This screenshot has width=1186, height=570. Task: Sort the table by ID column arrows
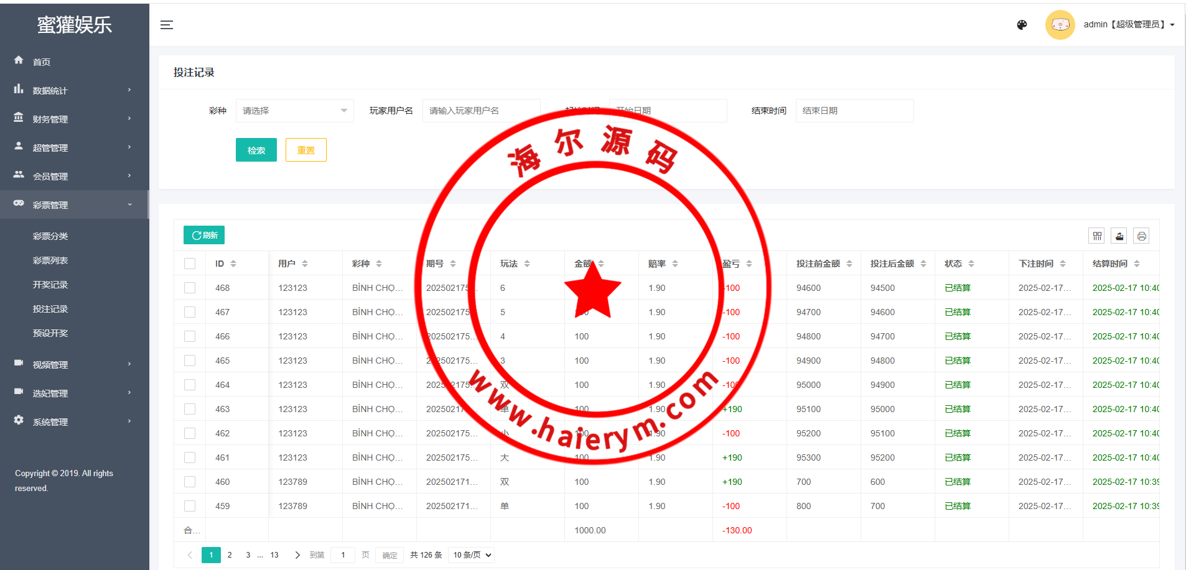tap(233, 264)
